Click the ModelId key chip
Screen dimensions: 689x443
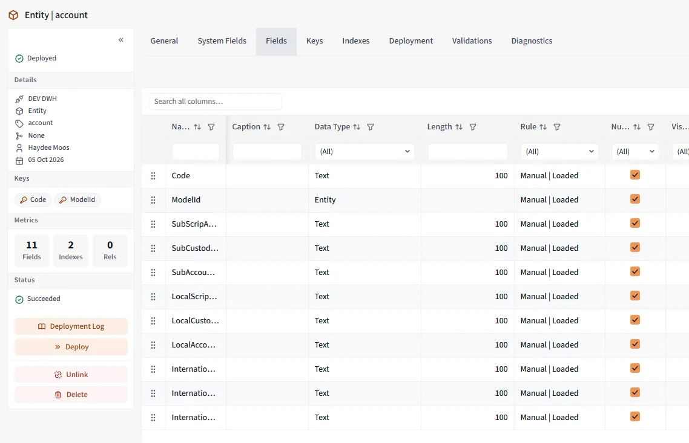tap(77, 199)
